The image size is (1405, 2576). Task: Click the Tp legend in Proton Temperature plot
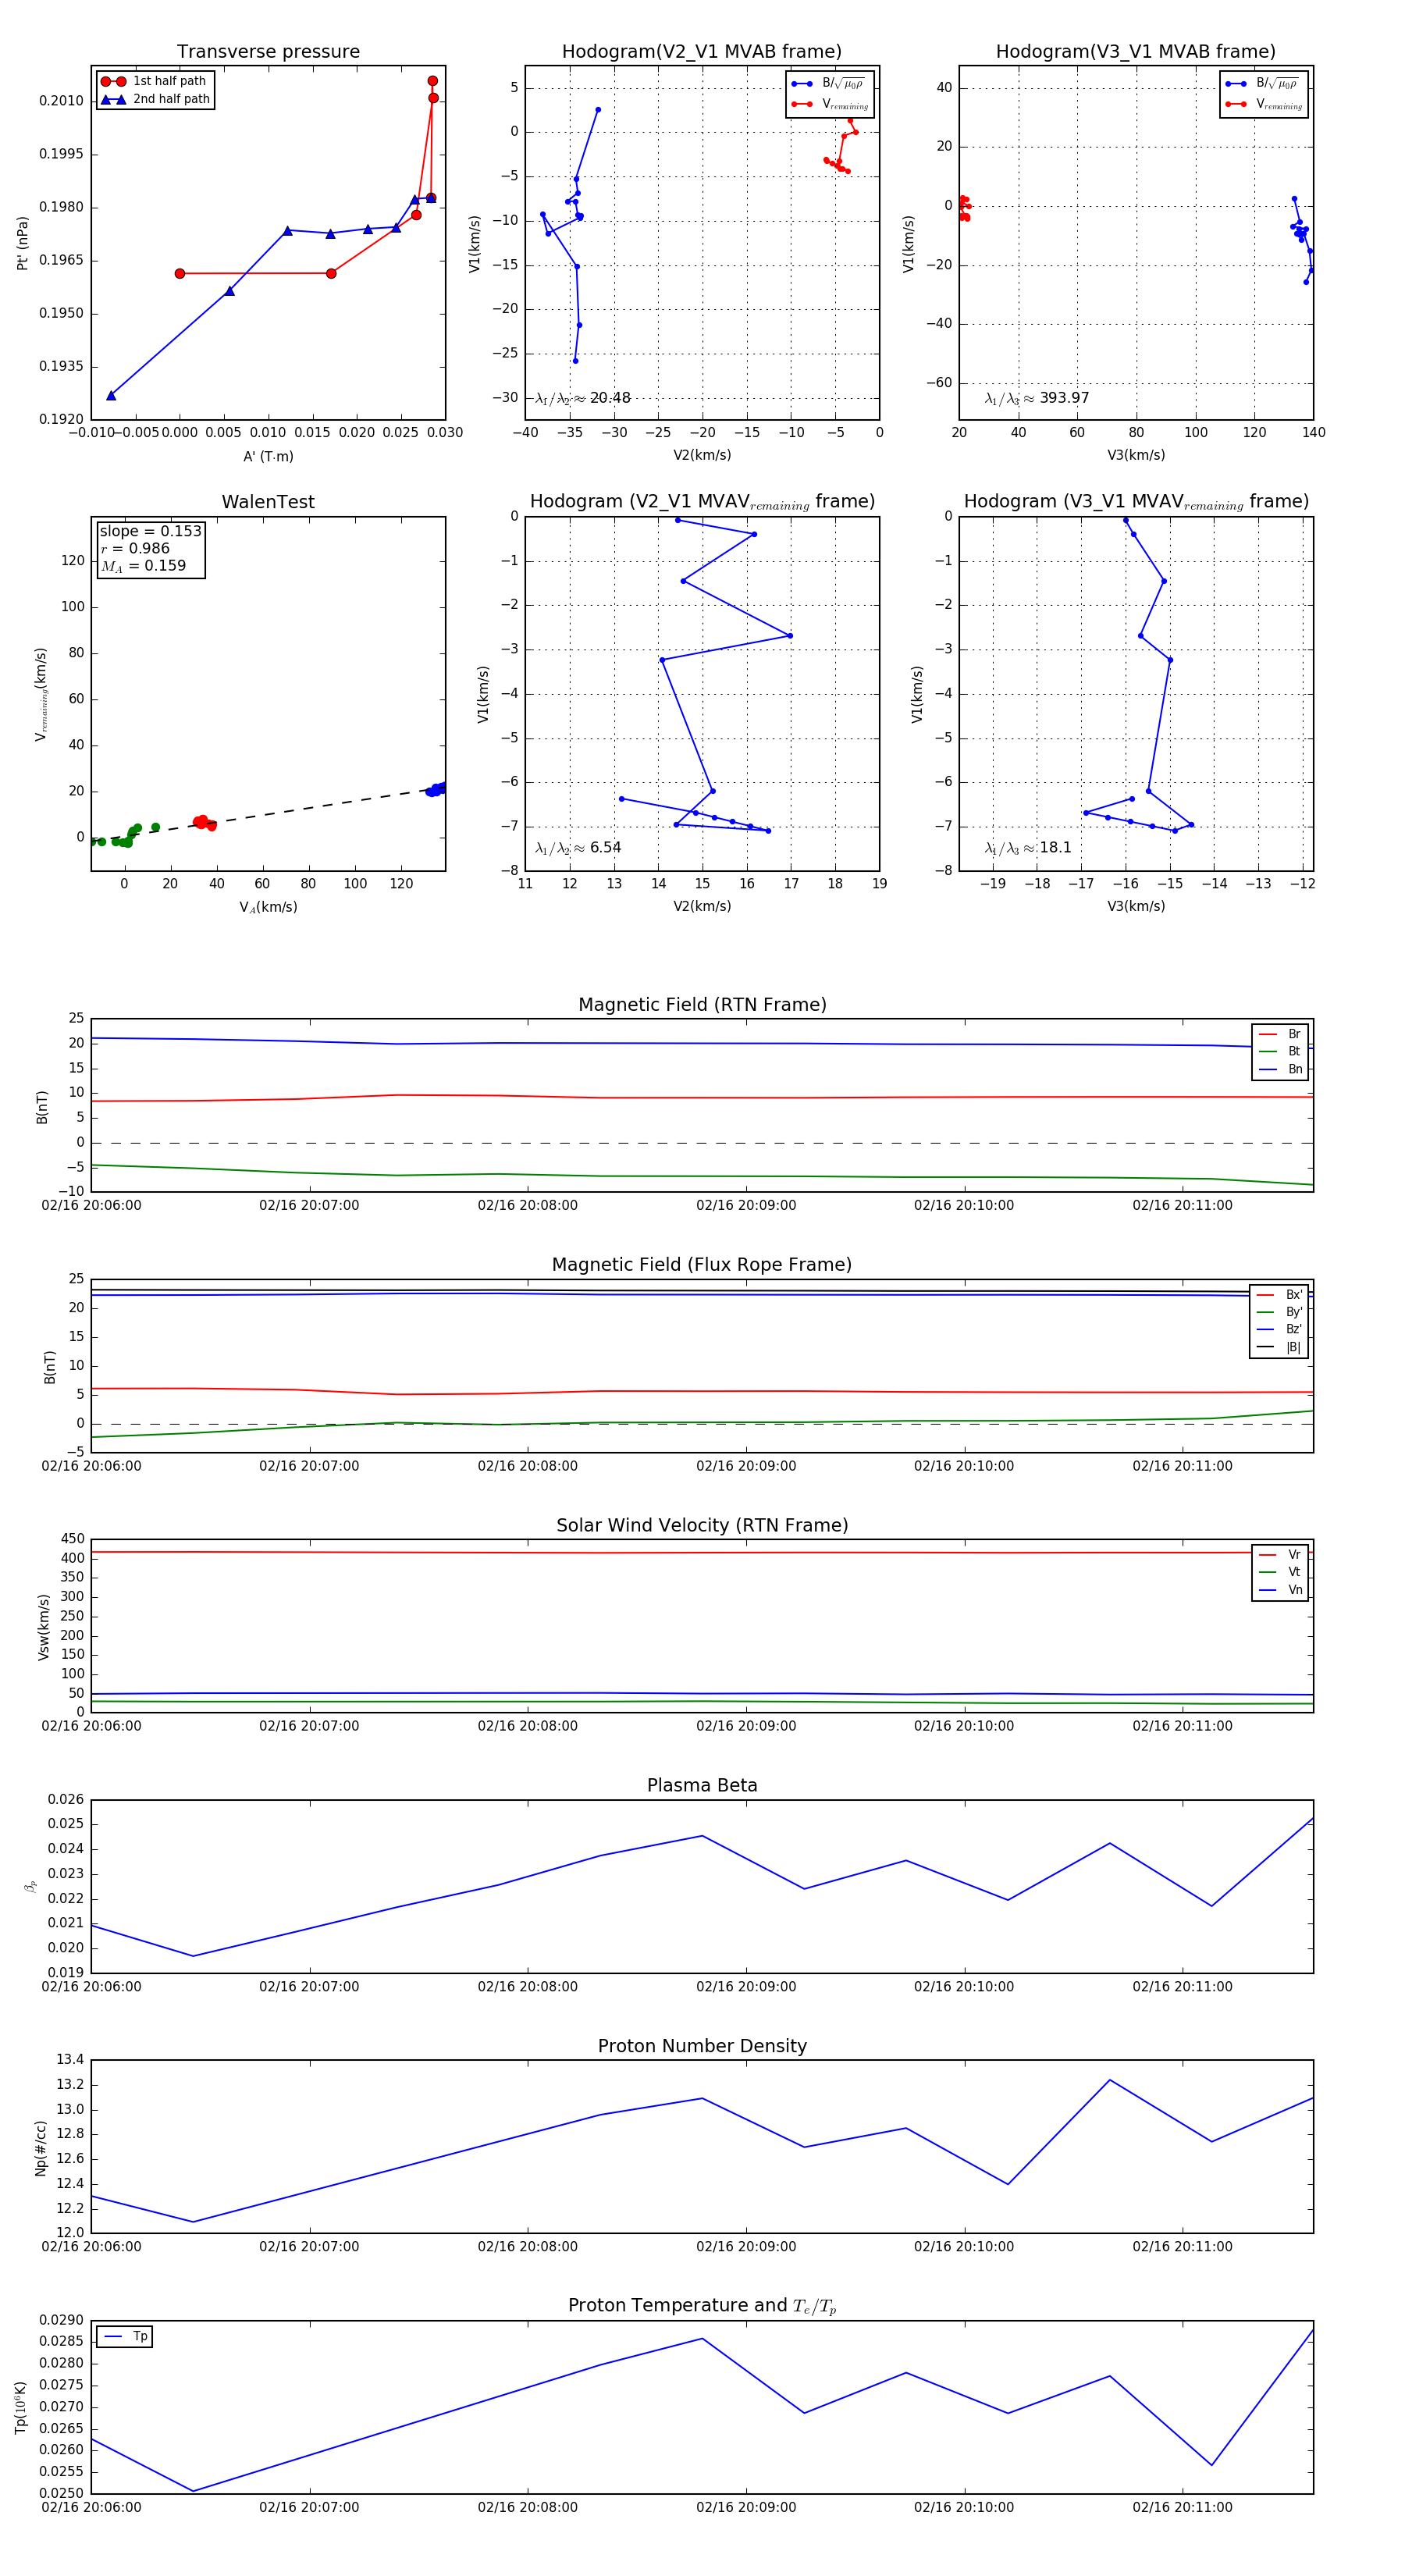pyautogui.click(x=125, y=2336)
